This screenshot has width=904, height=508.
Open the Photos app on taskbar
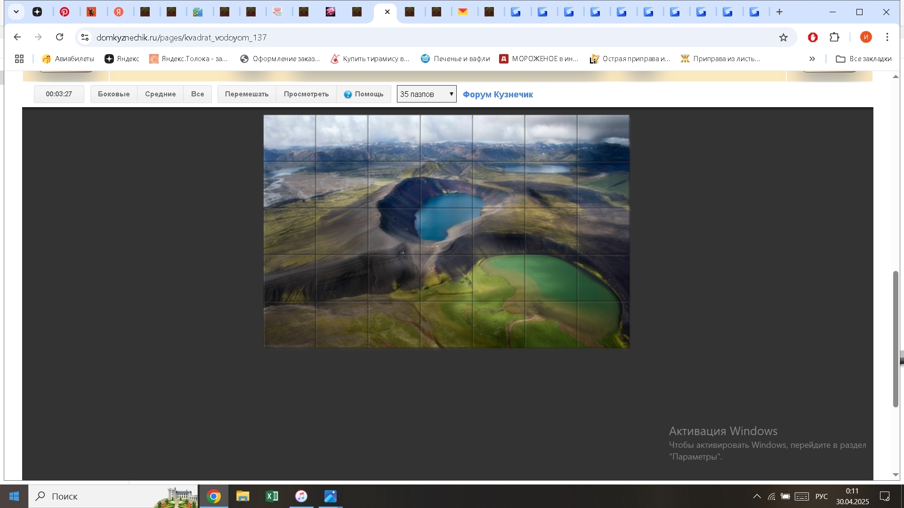[331, 496]
